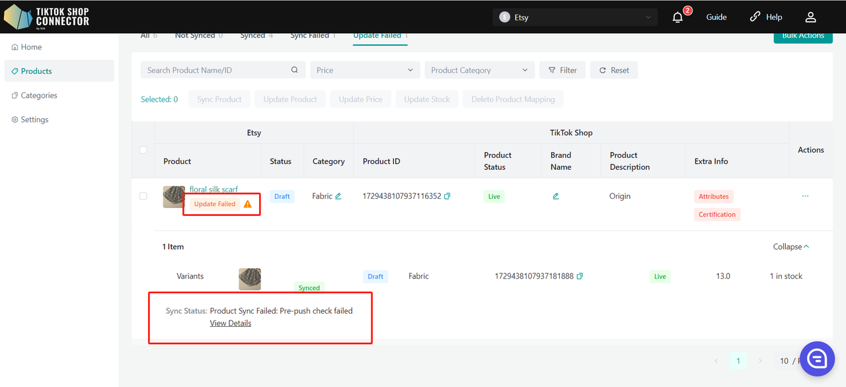Click the TikTok Shop Connector logo
Image resolution: width=846 pixels, height=387 pixels.
click(x=46, y=17)
